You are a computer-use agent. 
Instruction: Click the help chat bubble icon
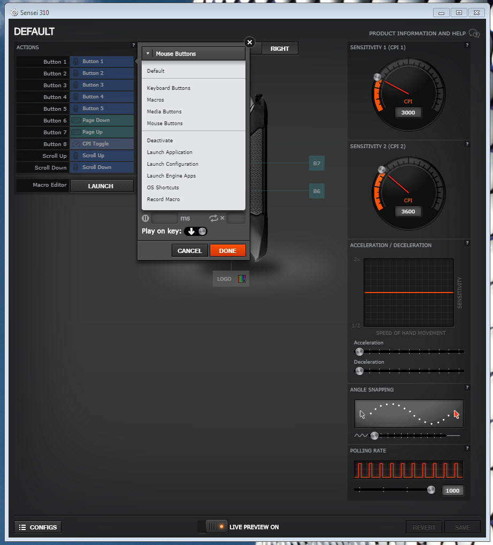pyautogui.click(x=474, y=33)
